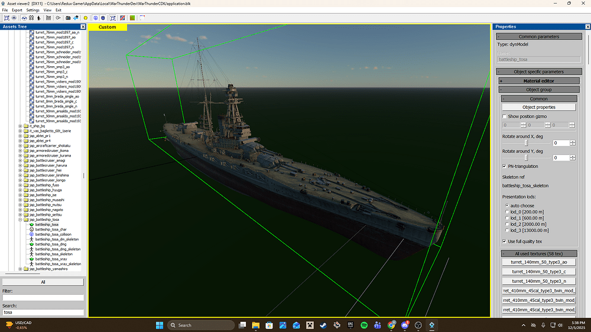Expand the jap_battleship_yamashiro folder
Image resolution: width=591 pixels, height=332 pixels.
pyautogui.click(x=20, y=269)
